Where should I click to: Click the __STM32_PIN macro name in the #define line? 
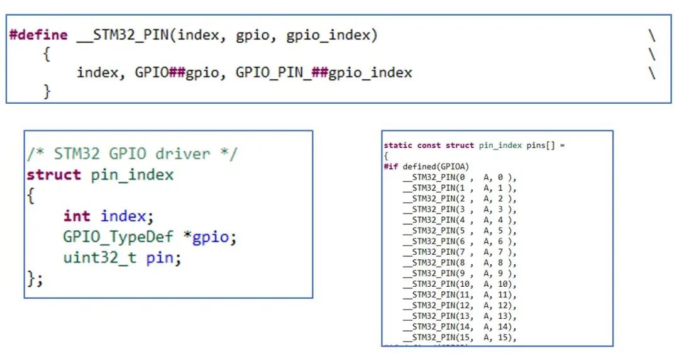[124, 35]
